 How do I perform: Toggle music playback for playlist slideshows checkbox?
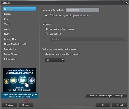pos(46,15)
